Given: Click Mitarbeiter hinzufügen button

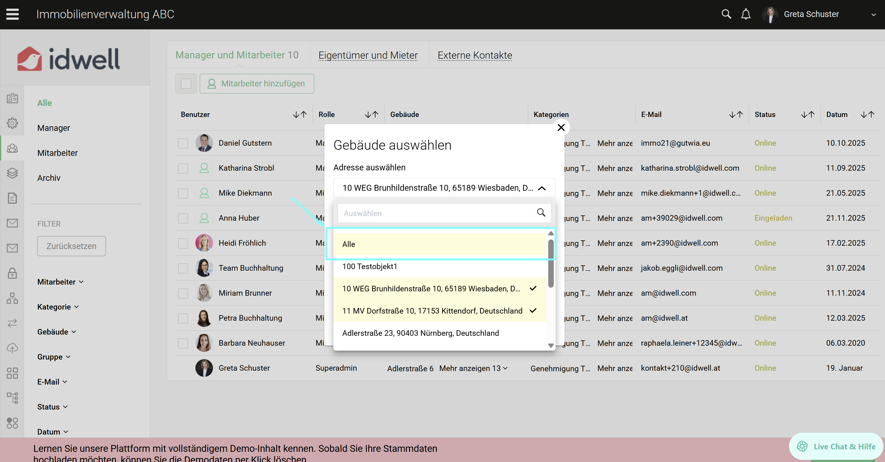Looking at the screenshot, I should click(x=257, y=83).
